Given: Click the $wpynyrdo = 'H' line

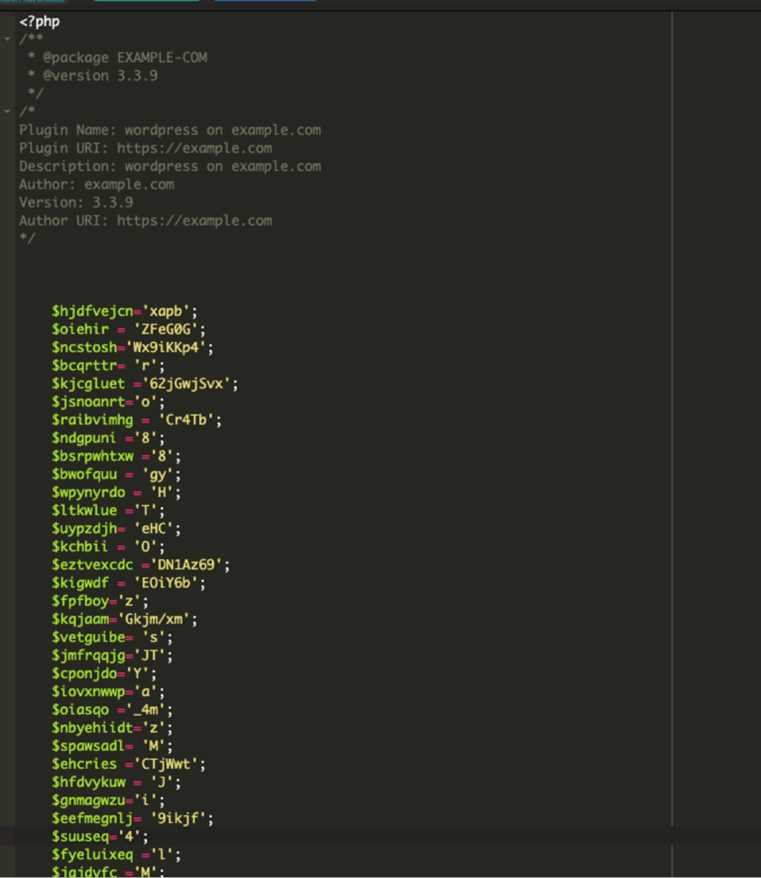Looking at the screenshot, I should 117,492.
